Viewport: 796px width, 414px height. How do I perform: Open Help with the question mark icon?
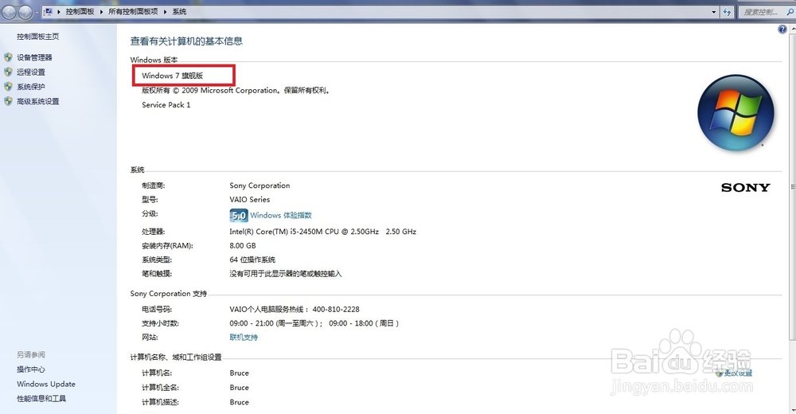coord(782,29)
